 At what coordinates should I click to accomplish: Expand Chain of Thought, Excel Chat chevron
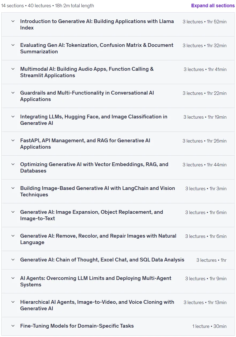coord(13,260)
